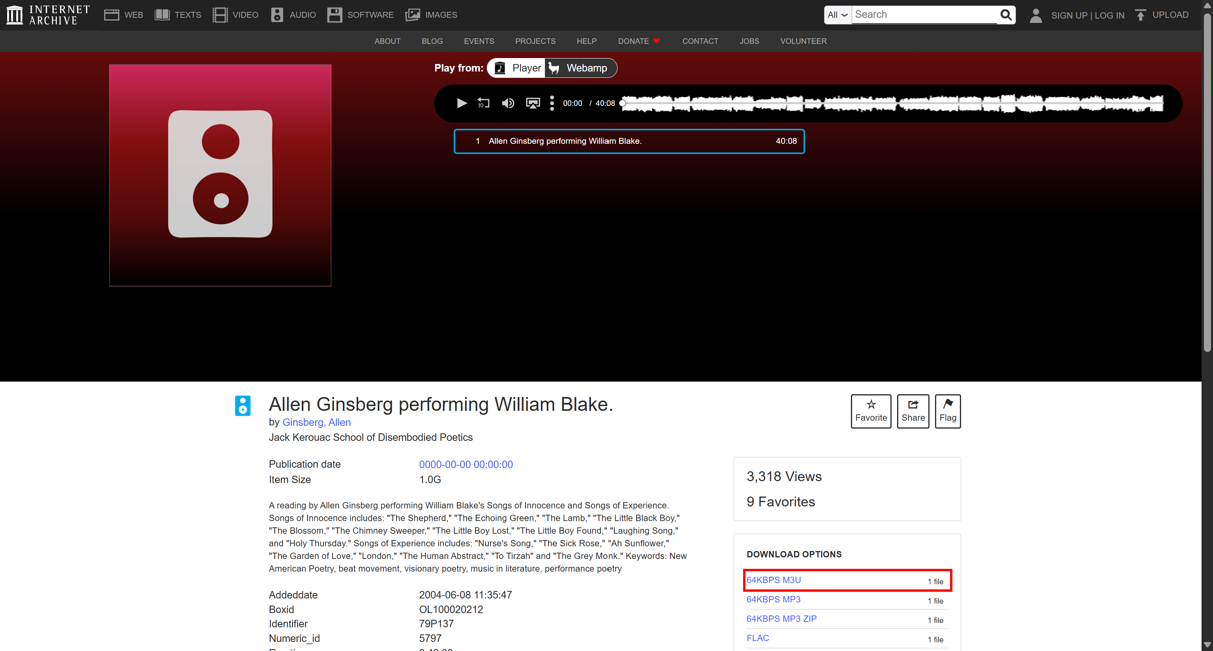Image resolution: width=1213 pixels, height=651 pixels.
Task: Click the "40:08" track duration in playlist
Action: point(786,141)
